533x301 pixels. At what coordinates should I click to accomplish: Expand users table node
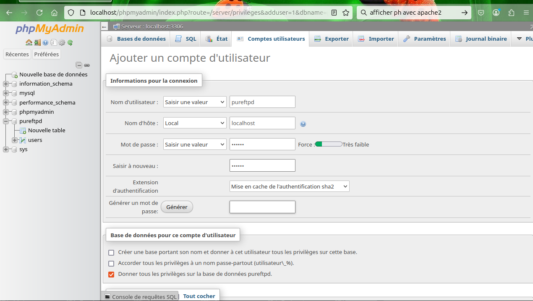click(x=15, y=140)
